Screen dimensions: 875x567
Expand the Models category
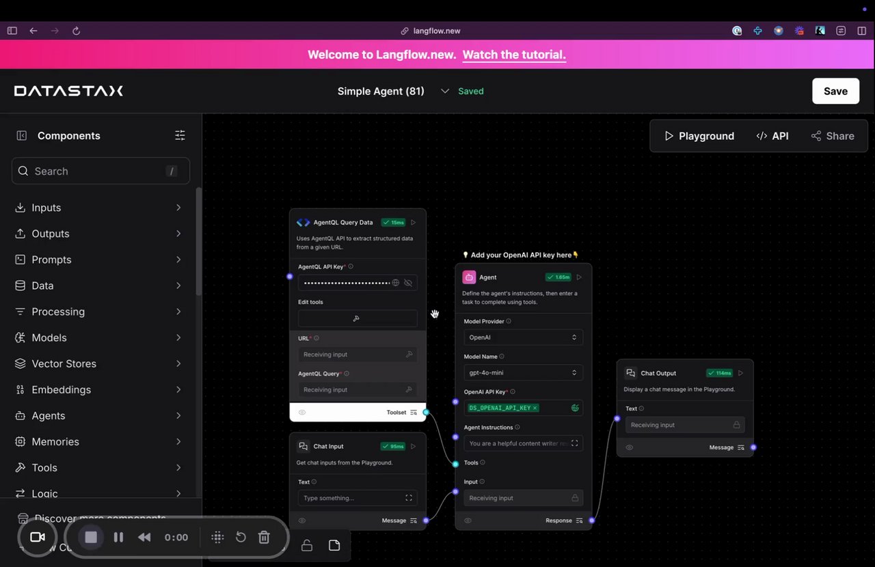click(x=99, y=337)
